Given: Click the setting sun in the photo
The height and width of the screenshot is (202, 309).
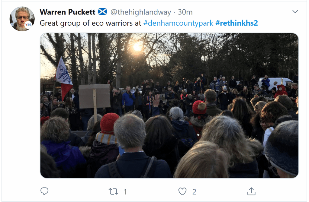Looking at the screenshot, I should tap(137, 47).
